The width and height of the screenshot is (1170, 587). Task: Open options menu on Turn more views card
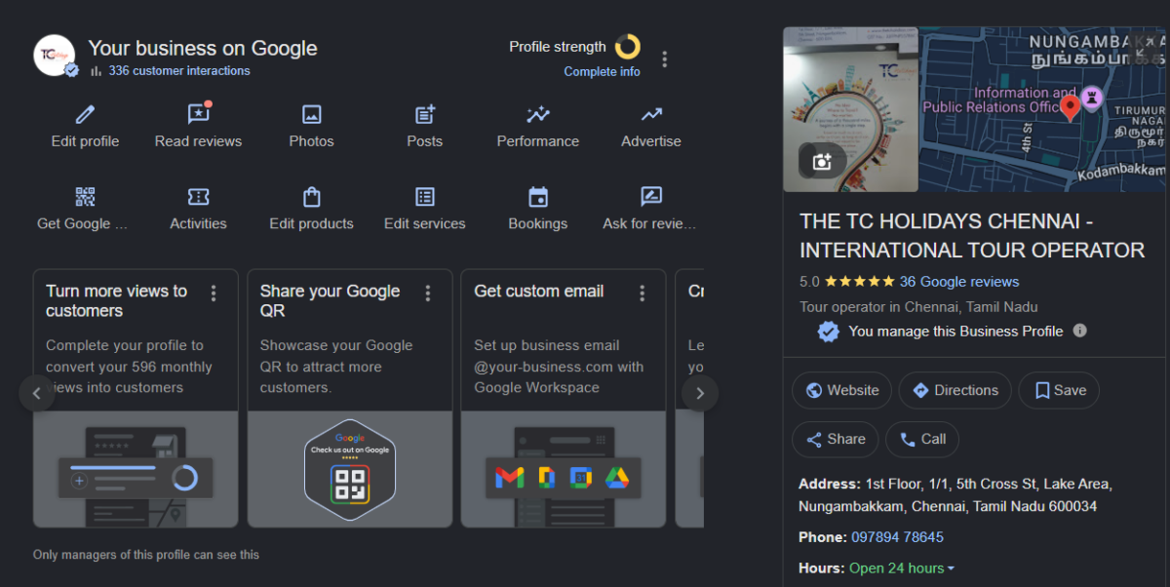point(214,293)
